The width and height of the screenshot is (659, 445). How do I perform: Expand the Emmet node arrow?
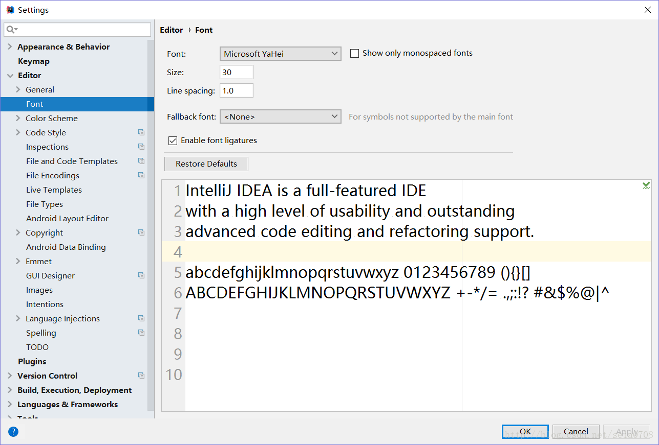click(x=18, y=261)
